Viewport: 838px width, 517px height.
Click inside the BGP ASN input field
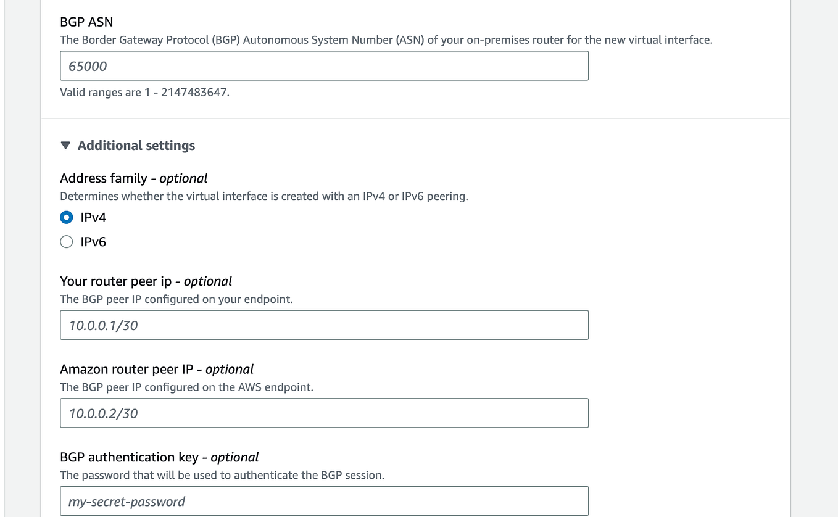(324, 65)
